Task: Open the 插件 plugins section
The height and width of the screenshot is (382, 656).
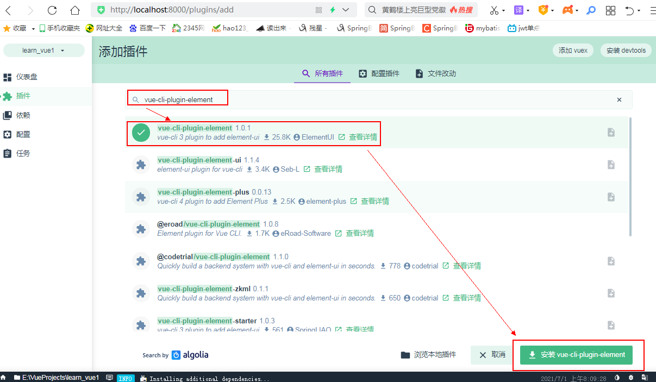Action: (46, 96)
